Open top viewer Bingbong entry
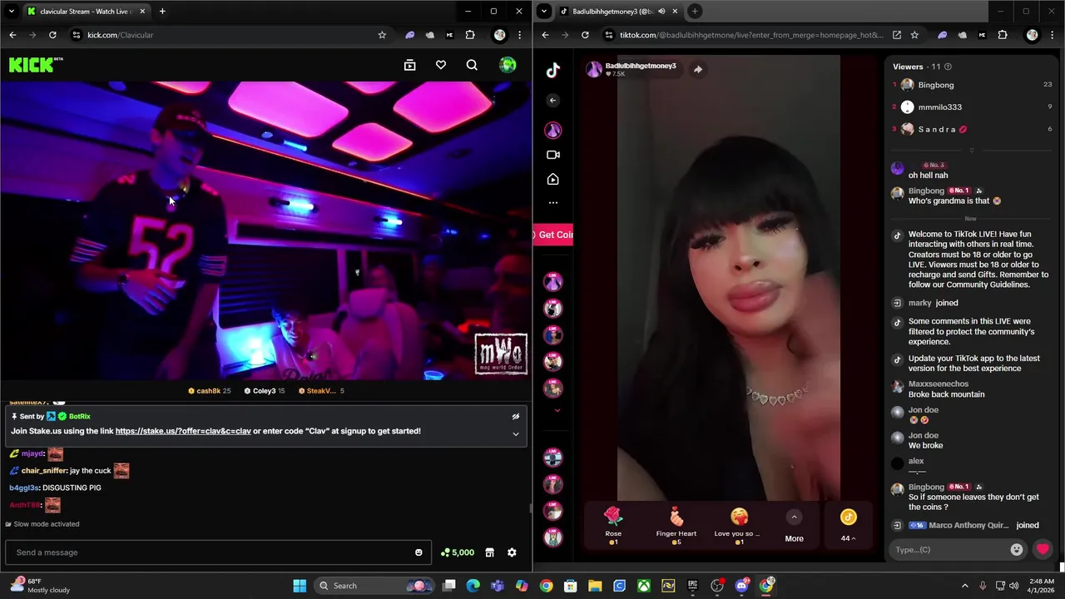 pos(973,85)
